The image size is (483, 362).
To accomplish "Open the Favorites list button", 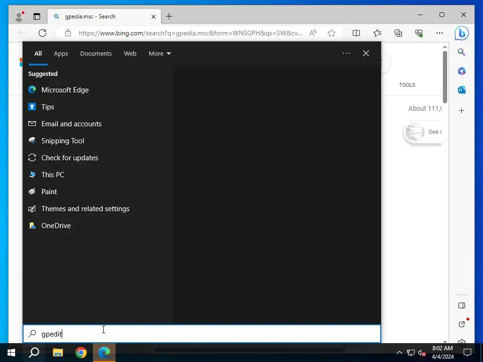I will tap(377, 33).
